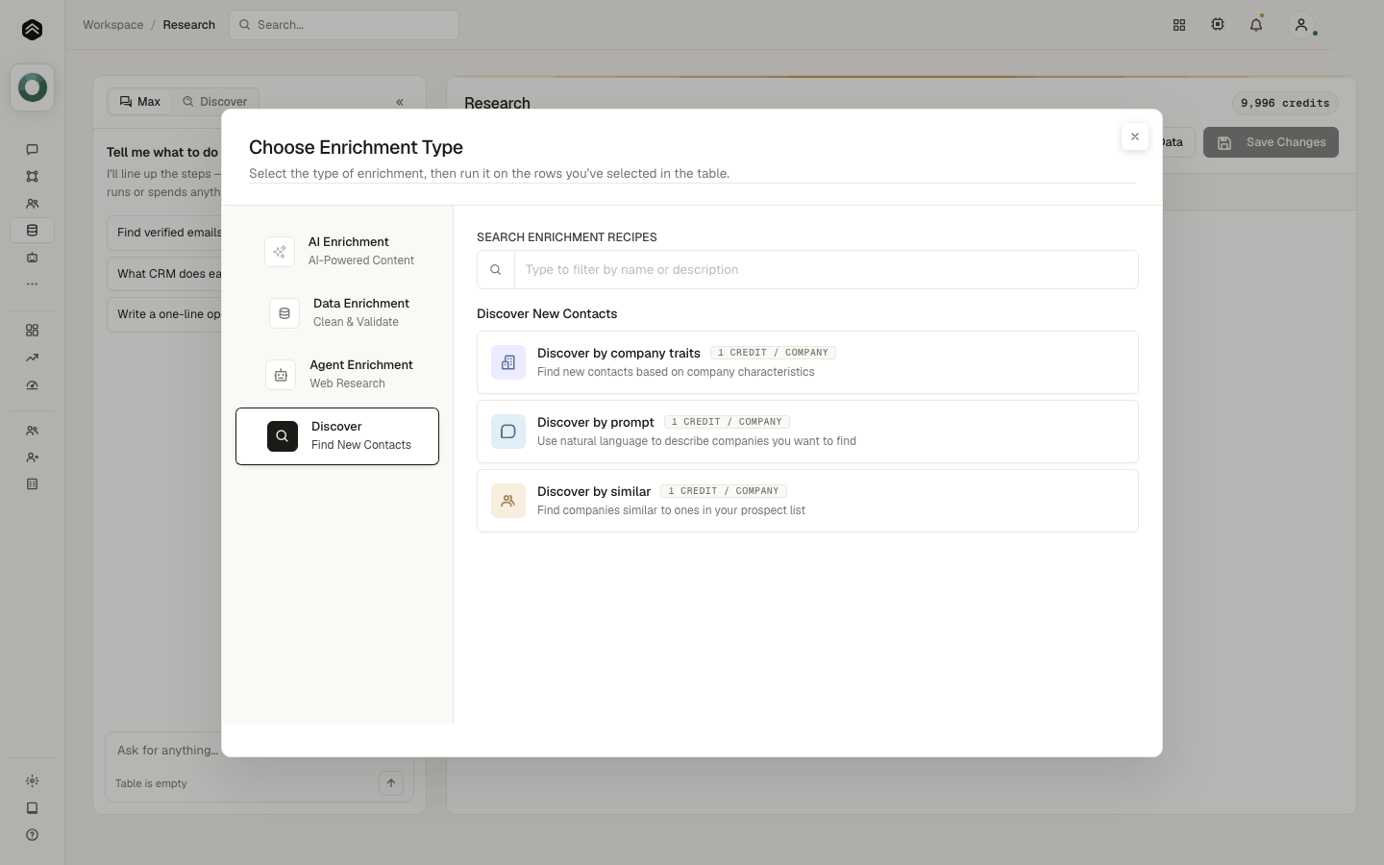The image size is (1384, 865).
Task: Collapse the chat panel with double chevron
Action: [400, 102]
